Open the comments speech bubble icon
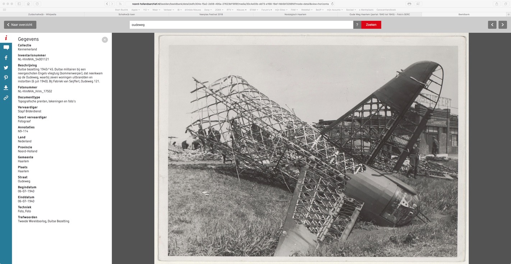The image size is (511, 264). [x=6, y=47]
